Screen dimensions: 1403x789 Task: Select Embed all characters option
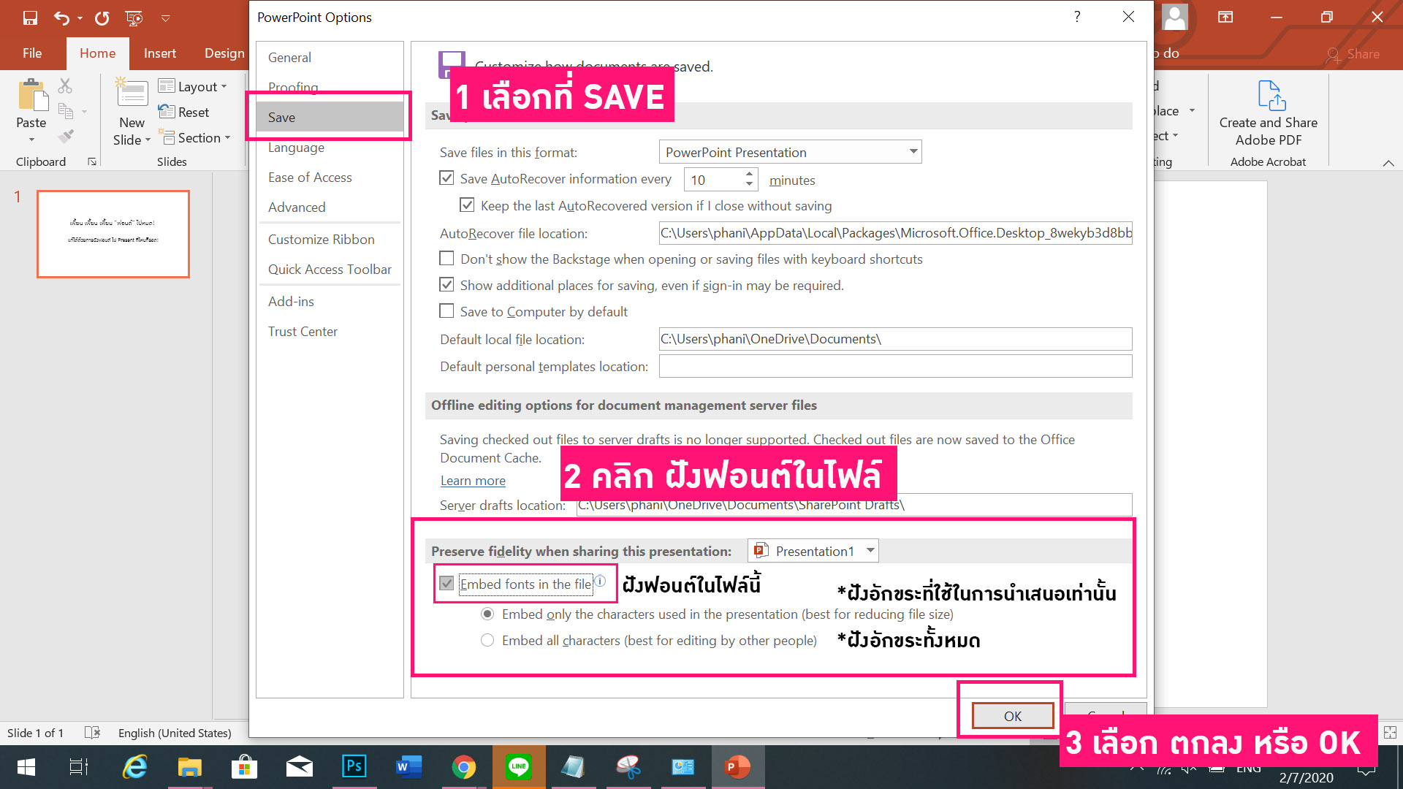pyautogui.click(x=487, y=640)
